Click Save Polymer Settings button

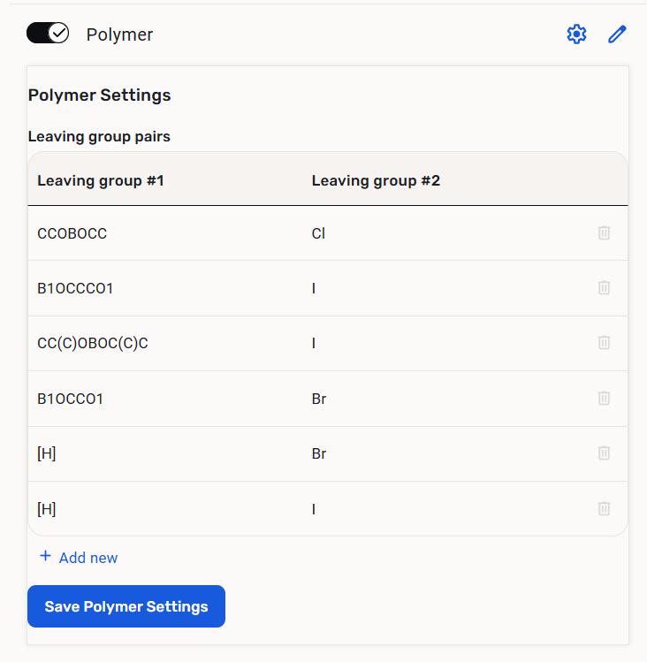(x=126, y=606)
